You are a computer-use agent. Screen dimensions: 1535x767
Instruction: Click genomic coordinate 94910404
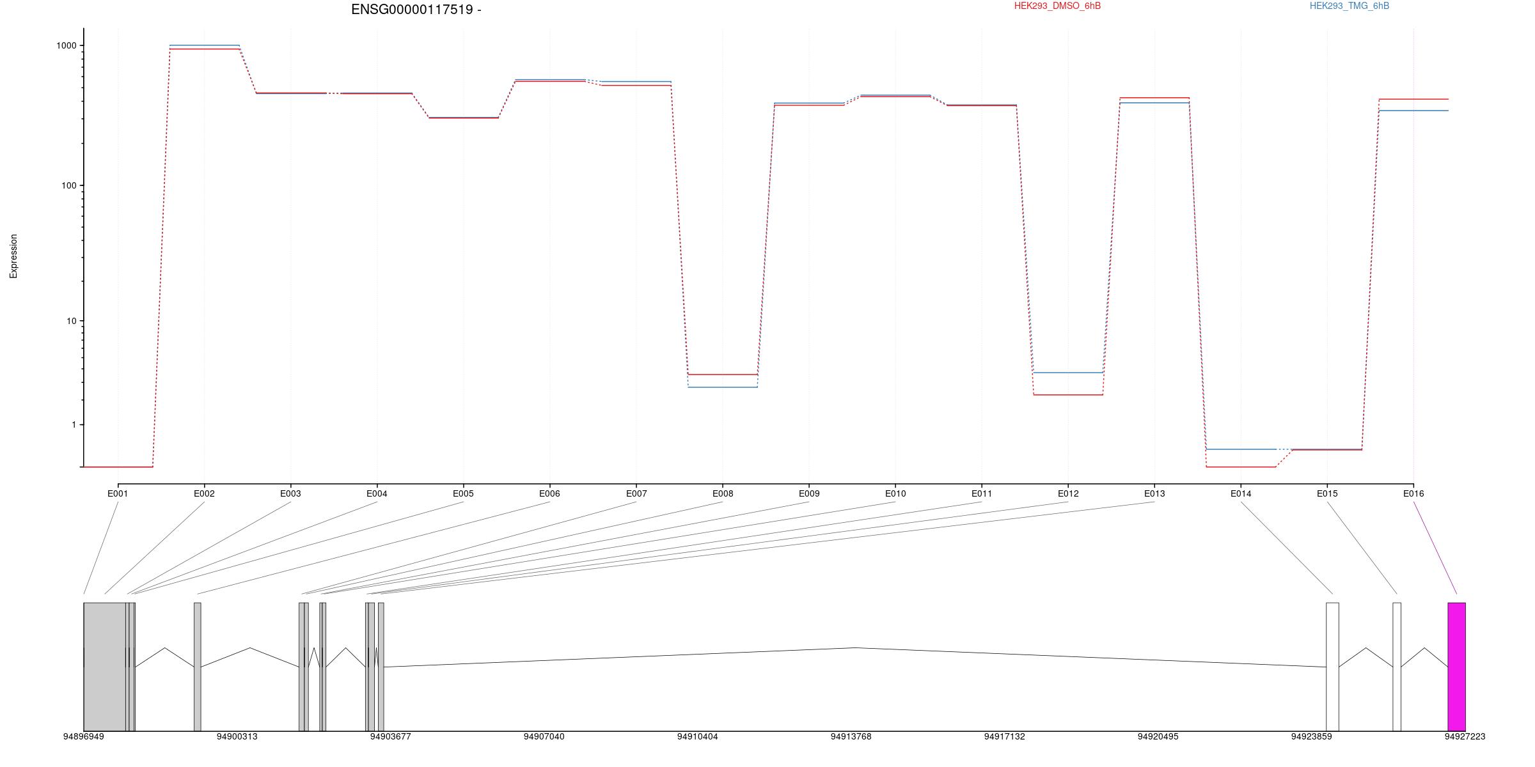[697, 737]
